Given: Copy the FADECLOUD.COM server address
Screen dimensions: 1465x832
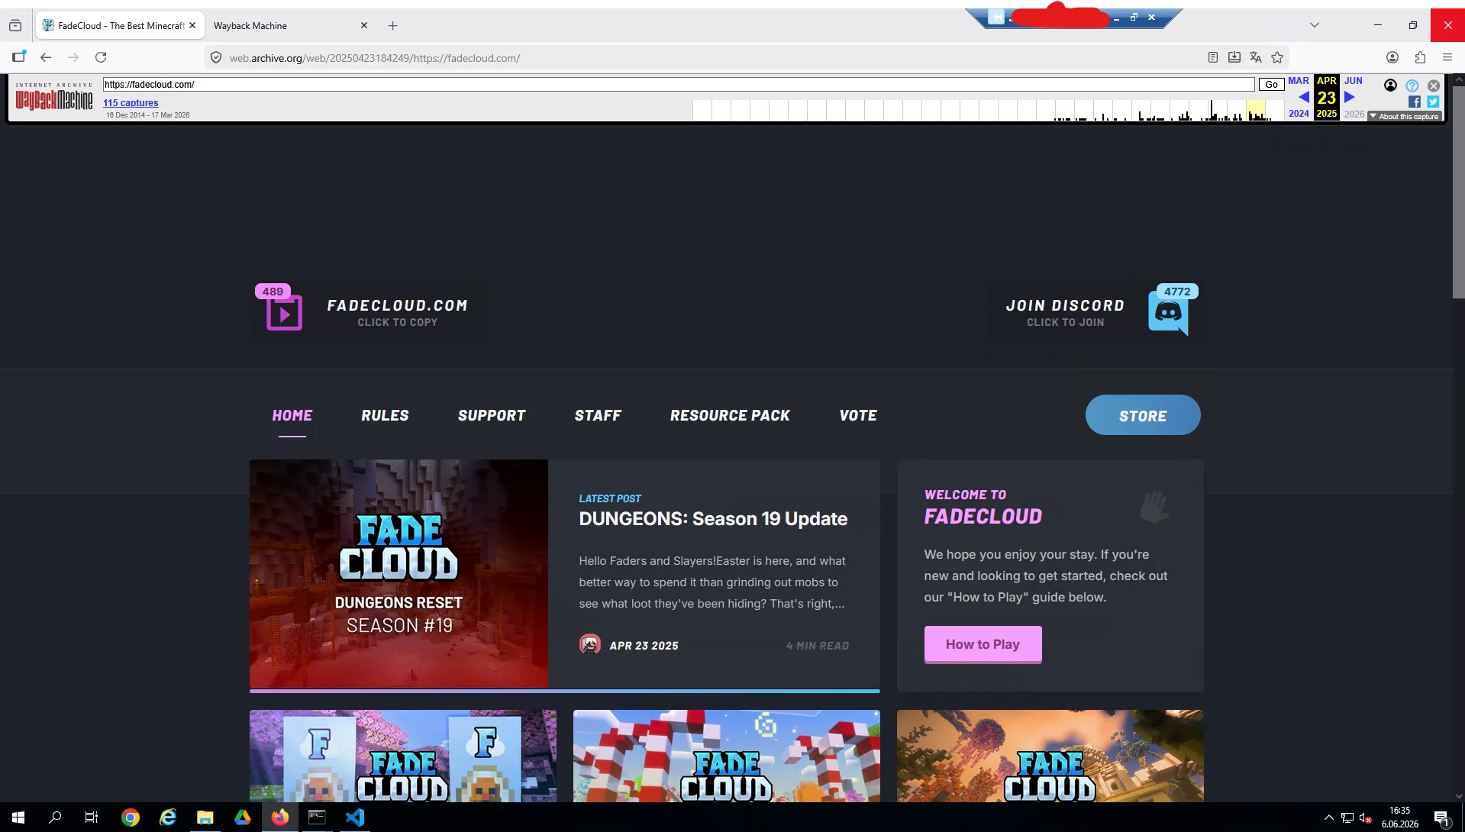Looking at the screenshot, I should (397, 305).
